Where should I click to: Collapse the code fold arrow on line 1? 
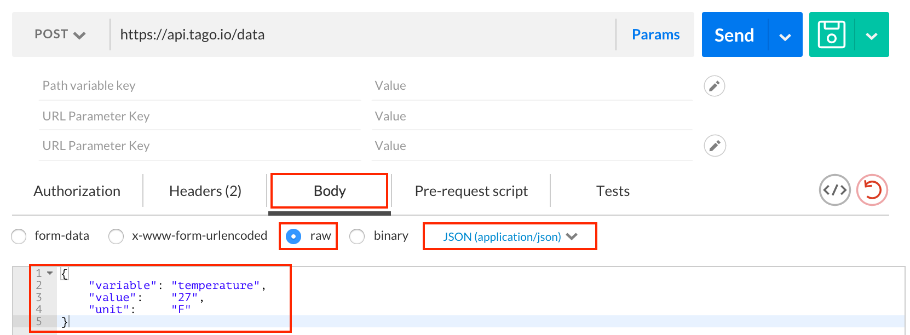pos(50,273)
